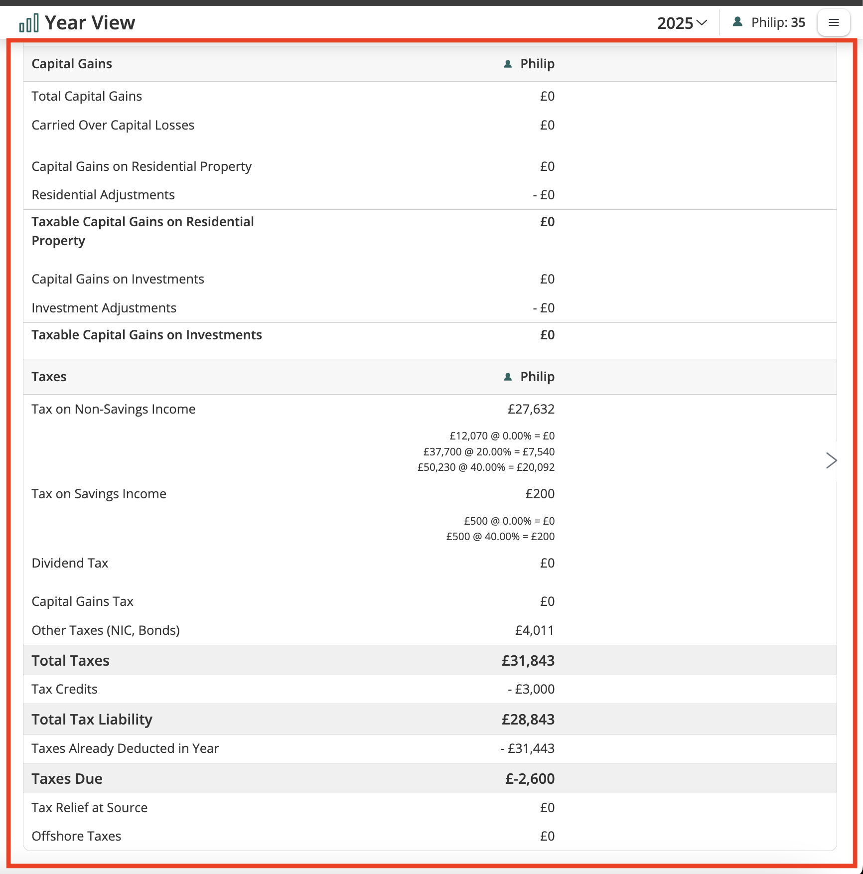The height and width of the screenshot is (874, 863).
Task: Click the right chevron arrow to go next
Action: pos(831,460)
